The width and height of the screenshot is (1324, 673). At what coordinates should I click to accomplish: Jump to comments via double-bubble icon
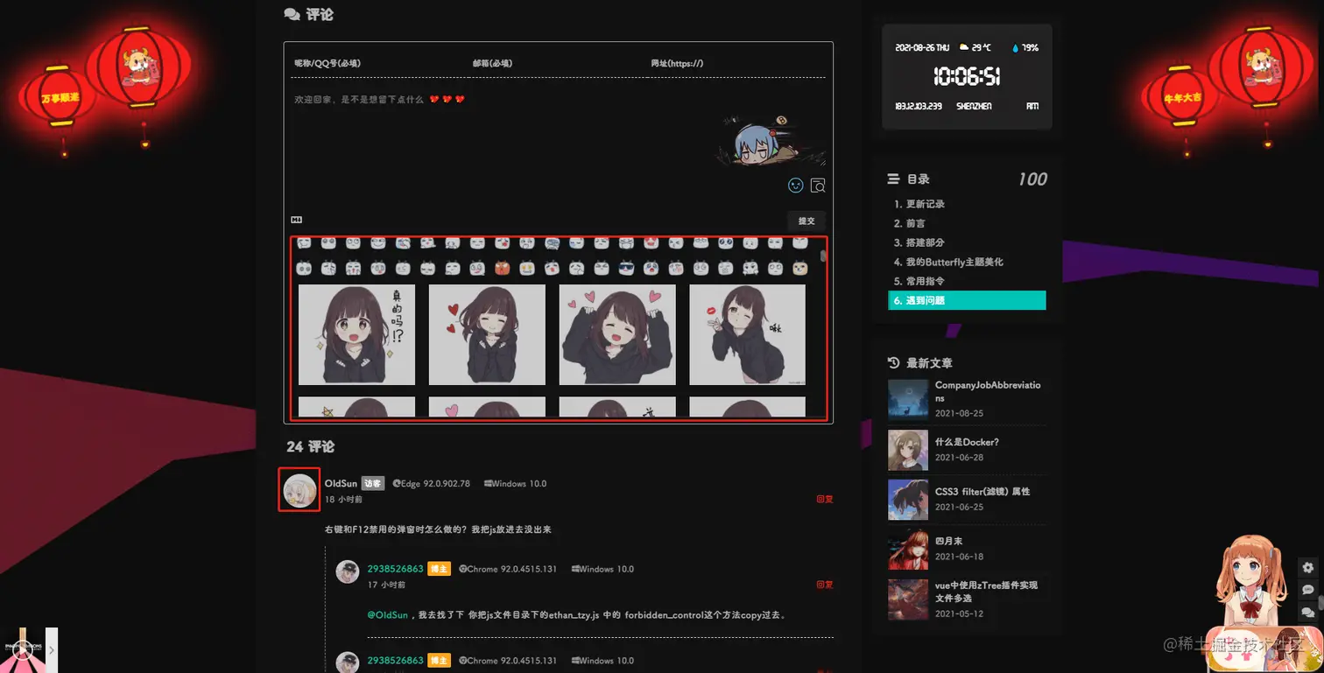[1308, 613]
